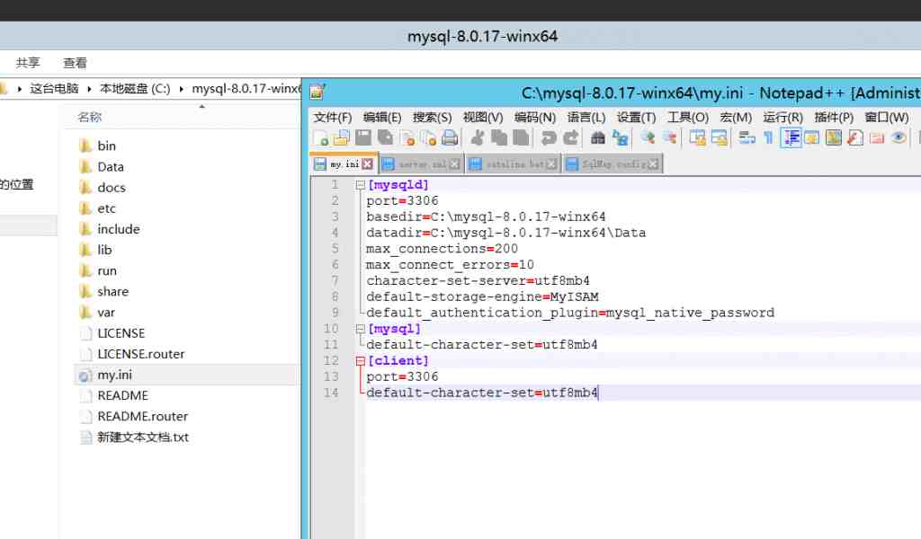Toggle word wrap in the editor

tap(747, 137)
